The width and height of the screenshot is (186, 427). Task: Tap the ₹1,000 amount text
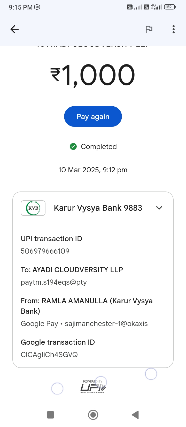tap(93, 75)
